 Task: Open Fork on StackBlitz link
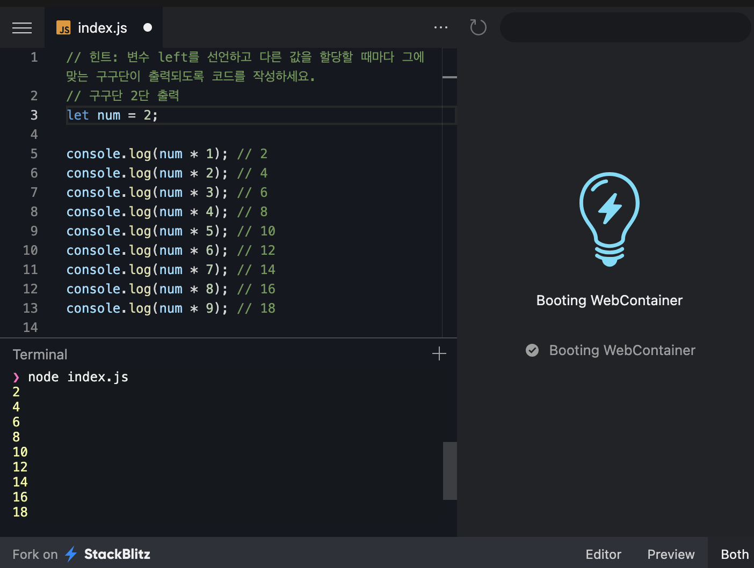pyautogui.click(x=82, y=554)
